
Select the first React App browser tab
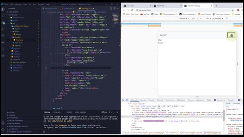click(x=137, y=6)
